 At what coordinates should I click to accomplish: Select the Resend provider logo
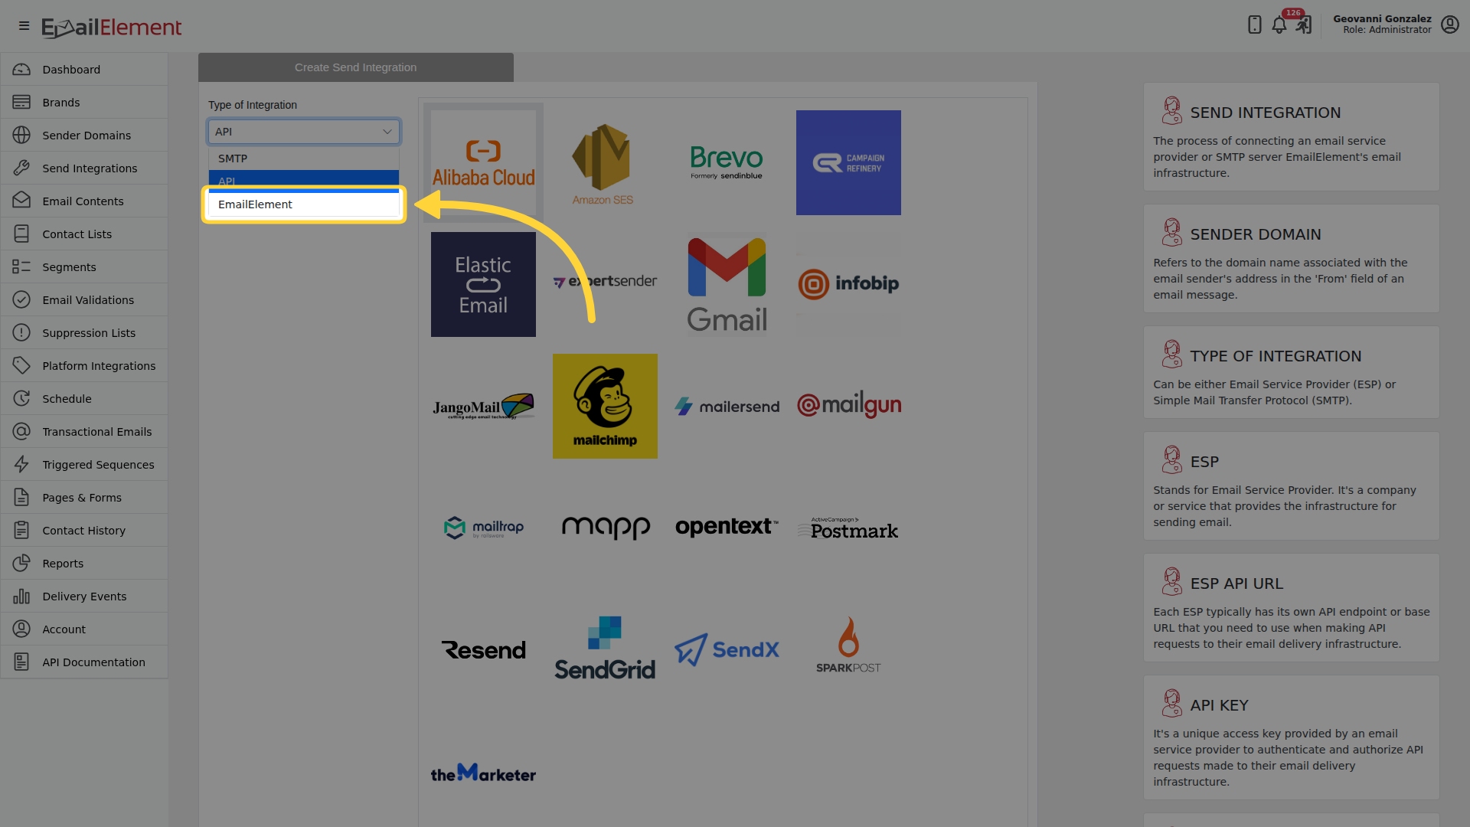coord(483,650)
